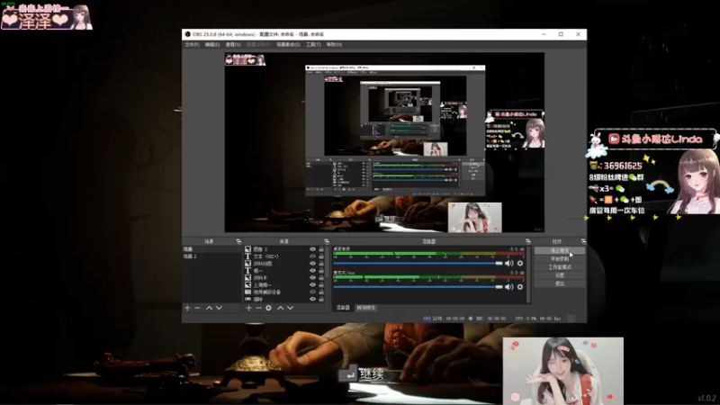This screenshot has width=720, height=405.
Task: Switch to the 转场特效 transitions tab
Action: (366, 308)
